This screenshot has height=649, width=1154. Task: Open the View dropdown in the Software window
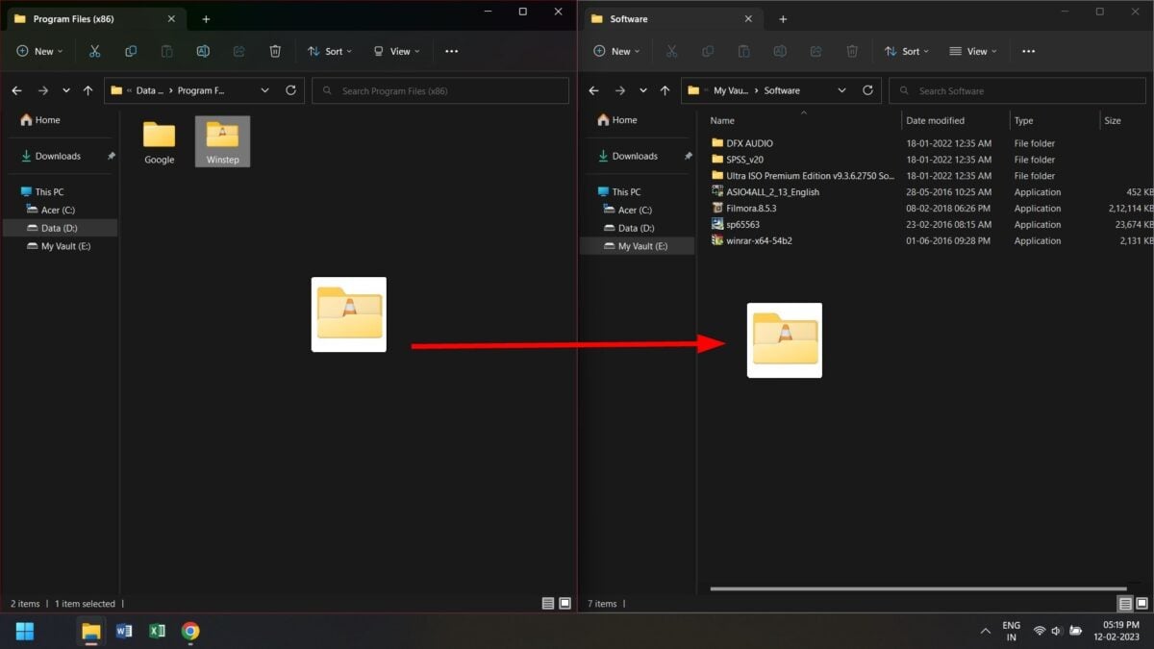point(973,51)
